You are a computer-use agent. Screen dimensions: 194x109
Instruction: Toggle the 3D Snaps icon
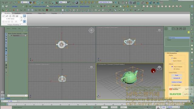[x=81, y=3]
